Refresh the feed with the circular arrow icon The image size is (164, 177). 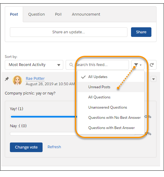point(152,65)
